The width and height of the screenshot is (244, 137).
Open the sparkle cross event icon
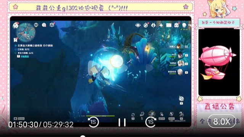pyautogui.click(x=138, y=25)
